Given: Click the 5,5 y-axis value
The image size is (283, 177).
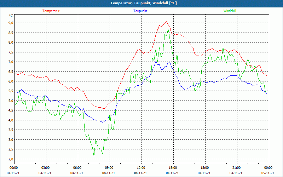Looking at the screenshot, I should (11, 91).
